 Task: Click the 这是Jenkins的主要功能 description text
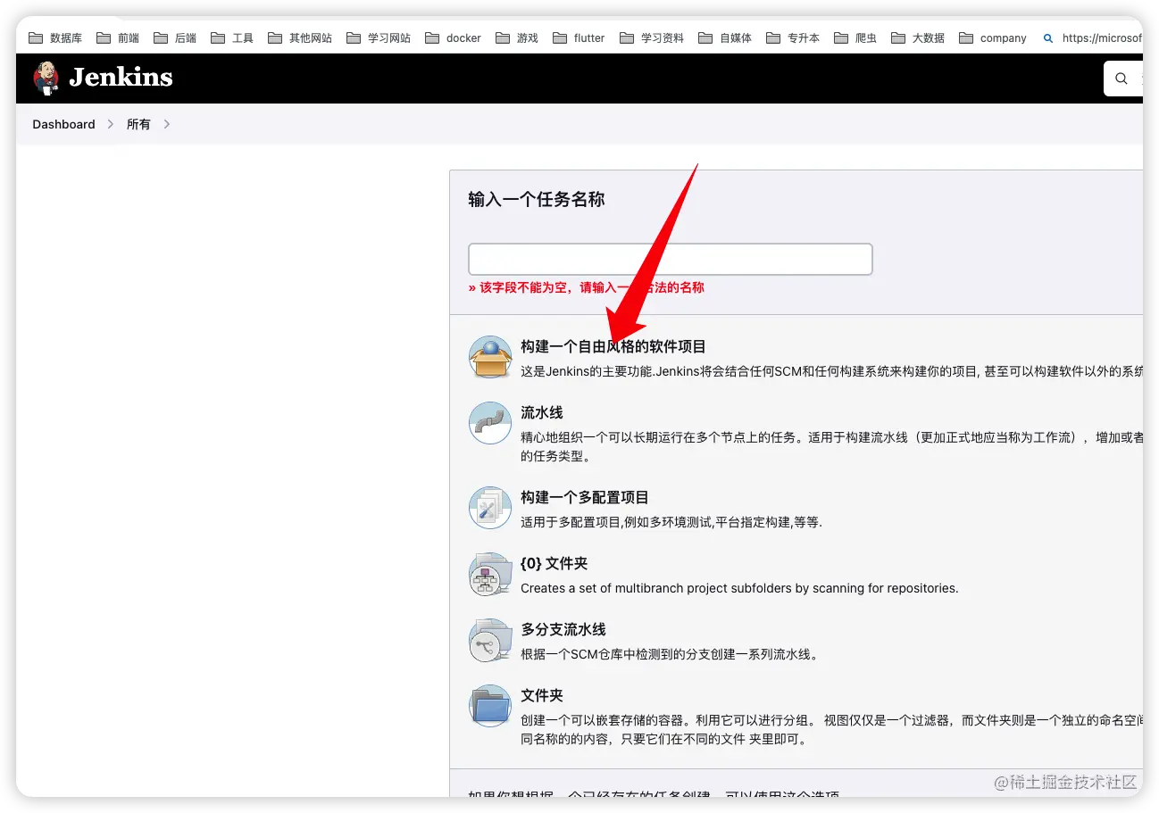coord(831,371)
